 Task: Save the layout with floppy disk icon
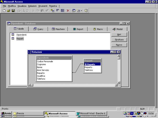click(13, 11)
